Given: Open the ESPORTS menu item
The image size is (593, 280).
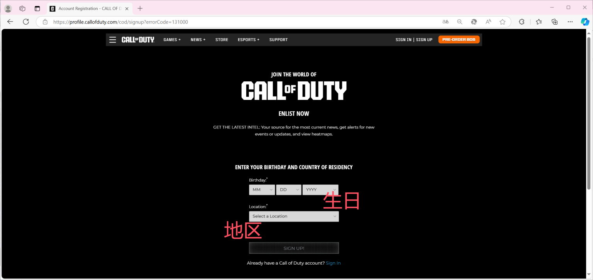Looking at the screenshot, I should tap(248, 39).
